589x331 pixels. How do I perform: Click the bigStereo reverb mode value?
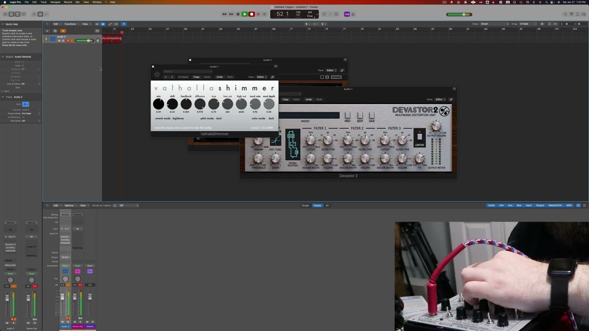pos(178,119)
